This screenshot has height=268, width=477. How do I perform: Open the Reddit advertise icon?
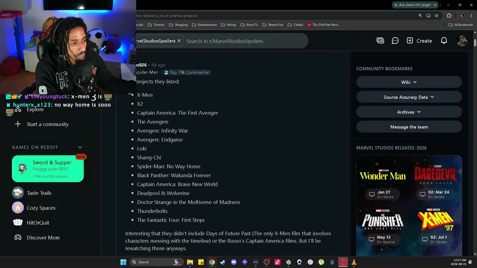pyautogui.click(x=380, y=41)
